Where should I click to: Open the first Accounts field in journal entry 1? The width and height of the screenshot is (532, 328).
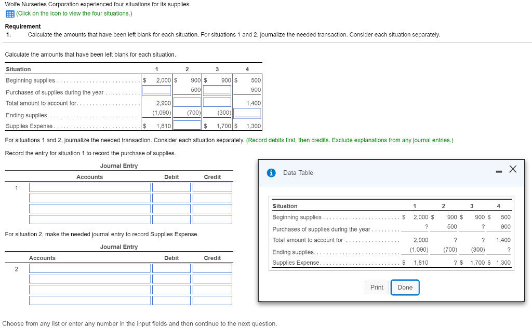pyautogui.click(x=89, y=186)
